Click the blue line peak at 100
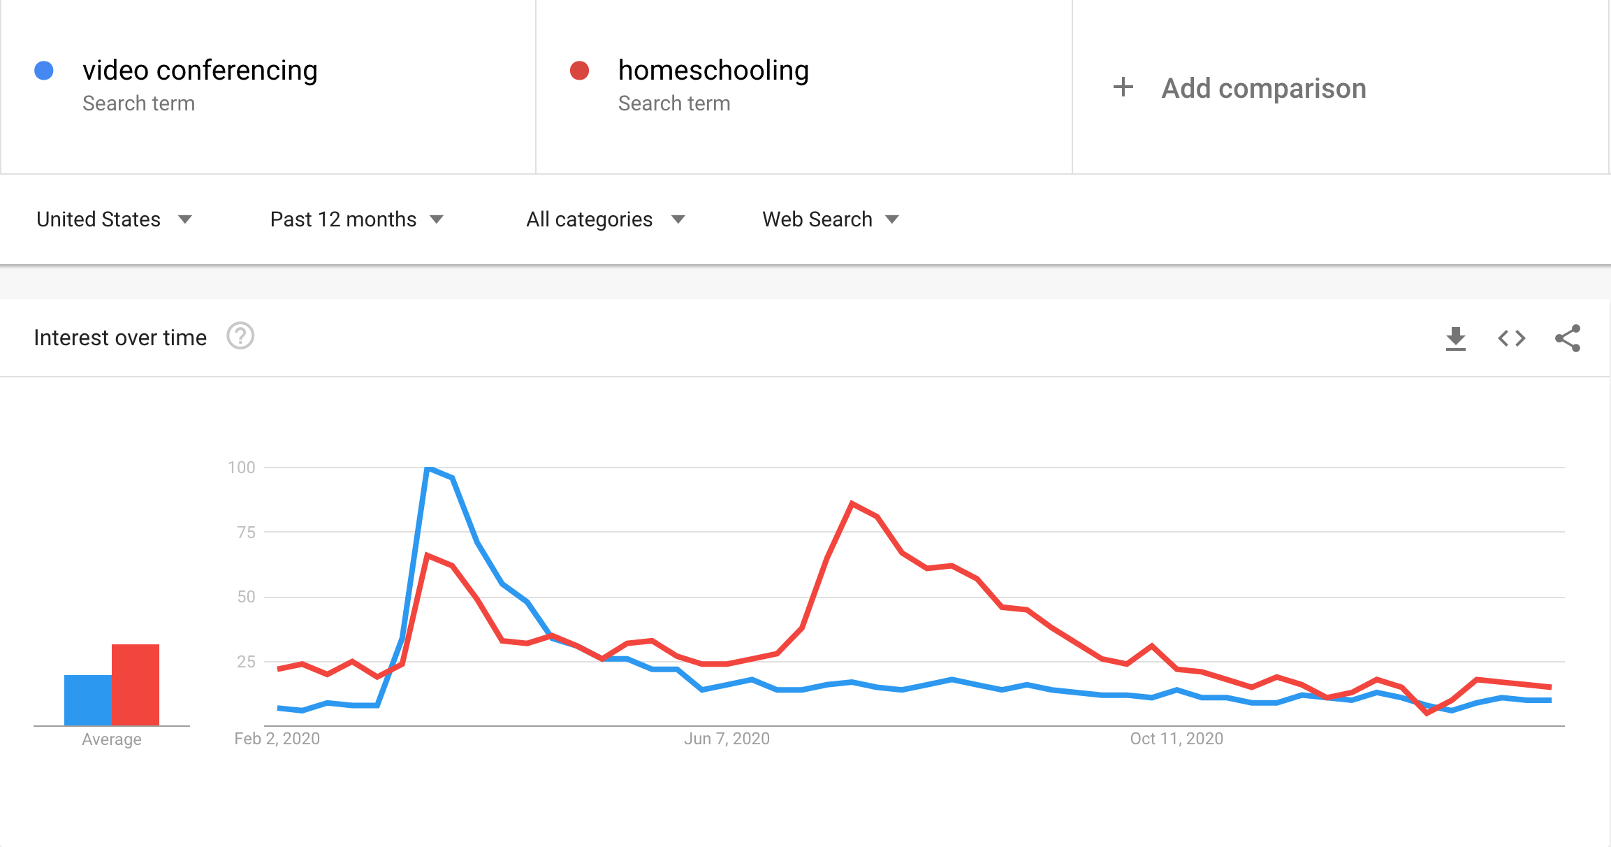Screen dimensions: 1611x847 (x=428, y=468)
